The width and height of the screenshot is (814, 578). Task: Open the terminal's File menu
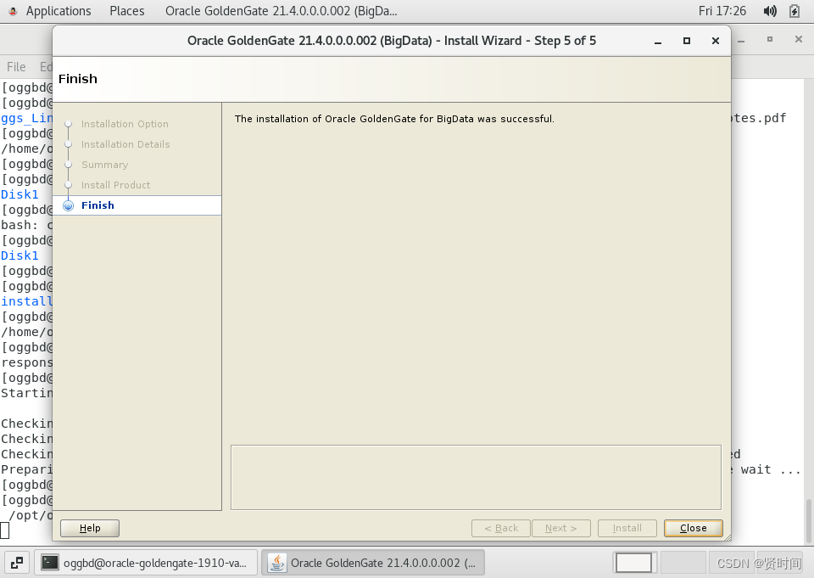[x=16, y=66]
